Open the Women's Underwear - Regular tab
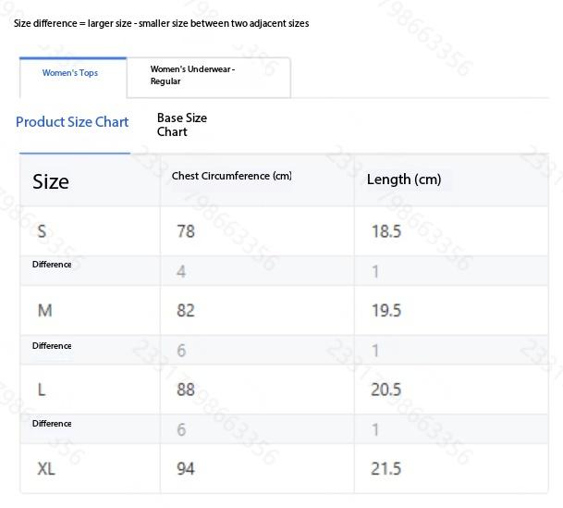Image resolution: width=563 pixels, height=508 pixels. pos(192,75)
